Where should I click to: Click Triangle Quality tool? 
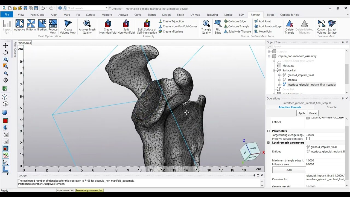point(206,27)
